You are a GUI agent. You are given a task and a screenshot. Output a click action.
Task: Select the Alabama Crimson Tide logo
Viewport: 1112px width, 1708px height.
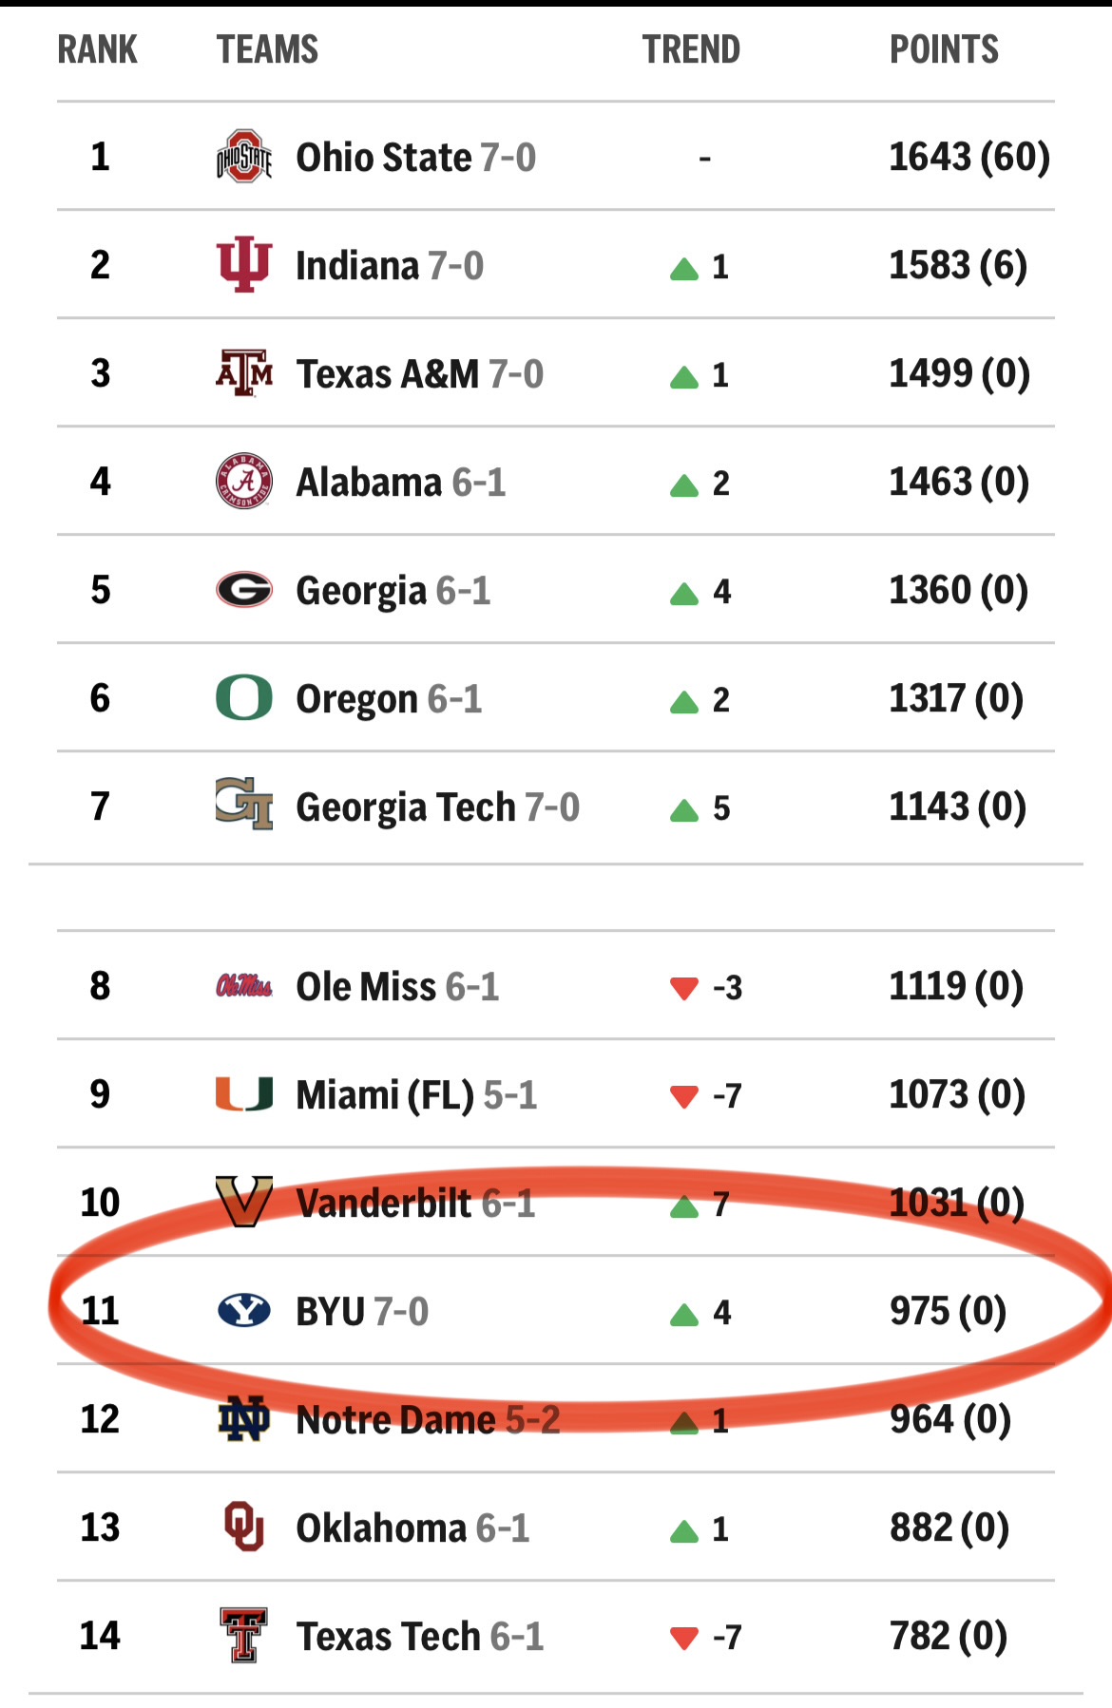point(244,482)
